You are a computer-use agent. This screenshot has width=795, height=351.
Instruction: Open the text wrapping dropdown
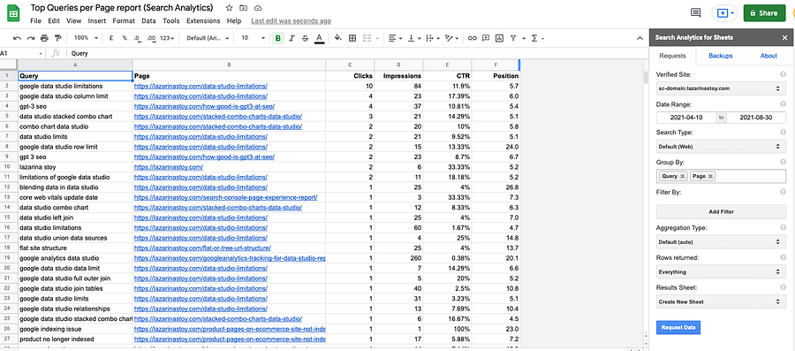[433, 38]
